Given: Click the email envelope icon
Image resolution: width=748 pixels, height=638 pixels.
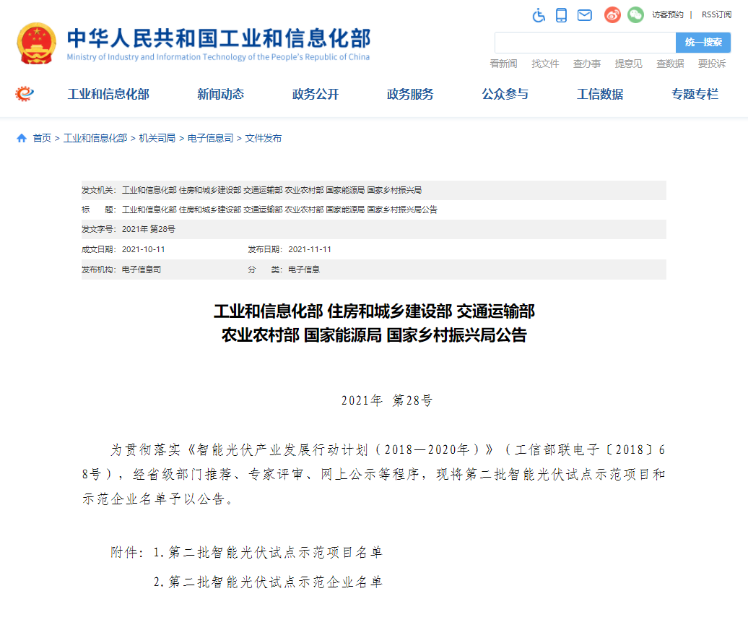Looking at the screenshot, I should point(585,15).
